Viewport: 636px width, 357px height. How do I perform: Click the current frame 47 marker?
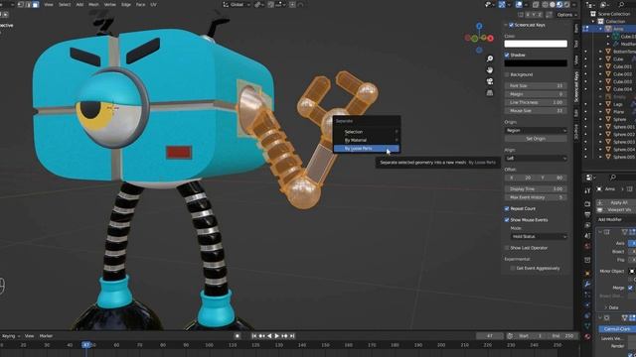86,345
